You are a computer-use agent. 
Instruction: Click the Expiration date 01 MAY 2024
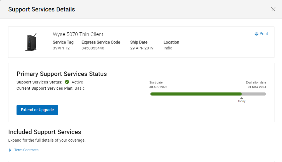click(x=257, y=87)
